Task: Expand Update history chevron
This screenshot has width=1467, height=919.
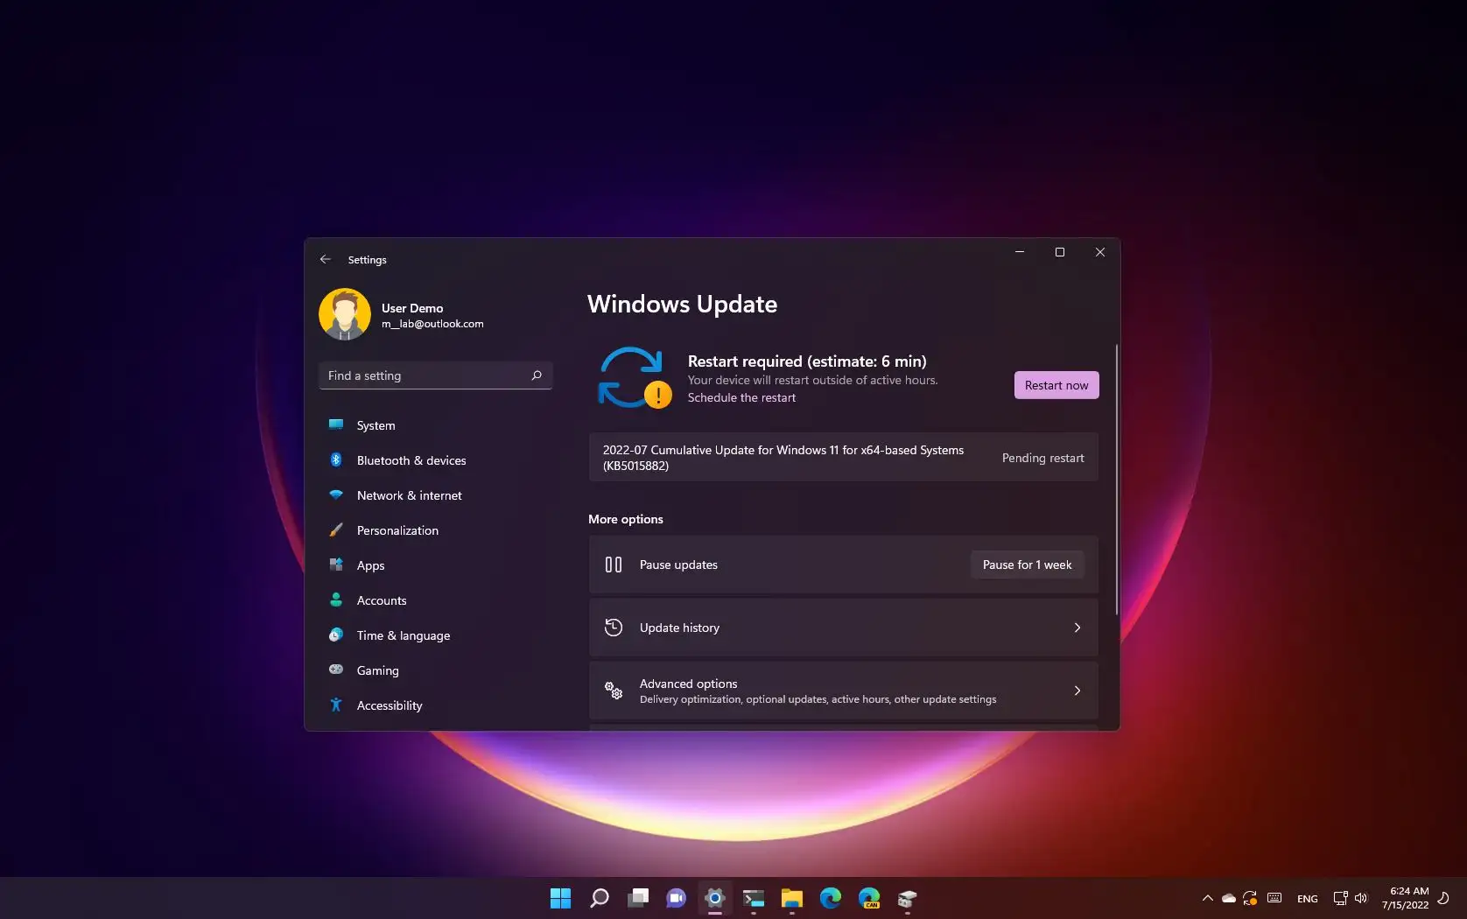Action: [x=1077, y=628]
